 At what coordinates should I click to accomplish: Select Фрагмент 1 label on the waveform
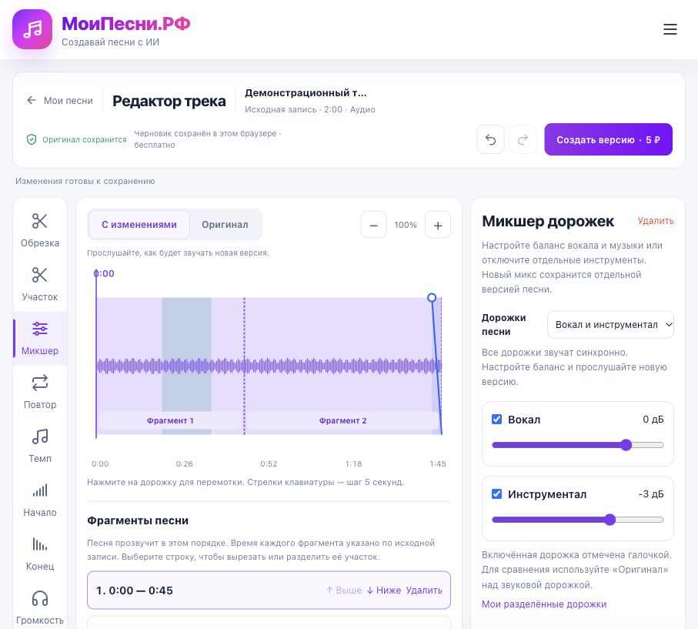(170, 420)
